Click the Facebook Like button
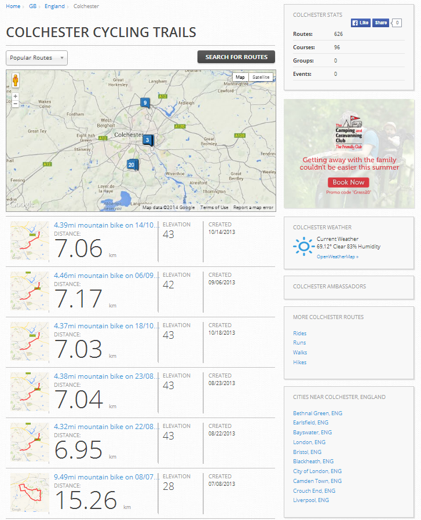The image size is (421, 520). [361, 23]
